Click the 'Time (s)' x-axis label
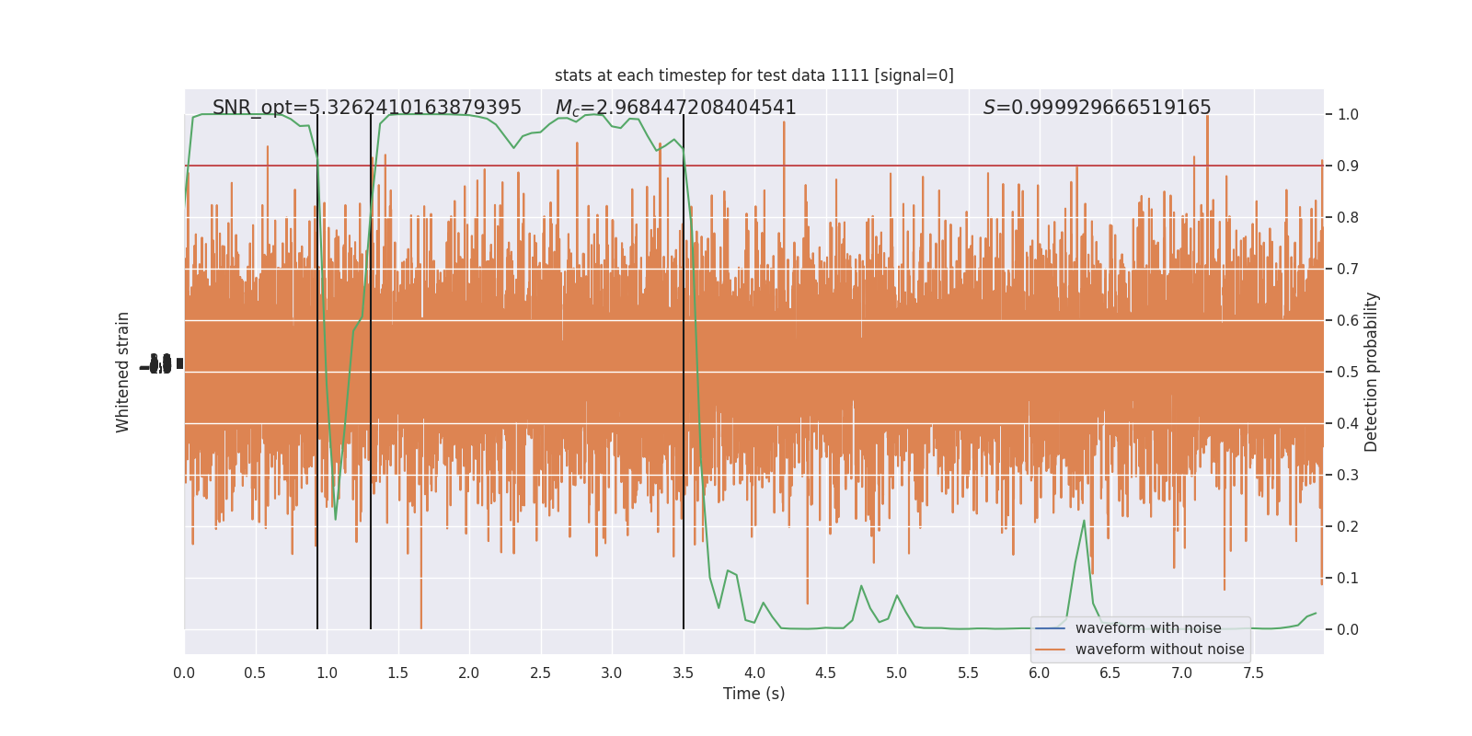The image size is (1472, 736). tap(753, 694)
